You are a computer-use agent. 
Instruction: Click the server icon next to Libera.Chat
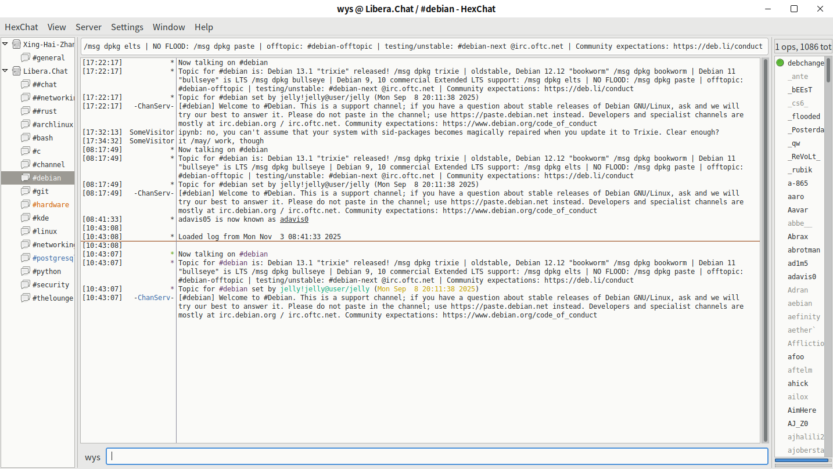[16, 71]
